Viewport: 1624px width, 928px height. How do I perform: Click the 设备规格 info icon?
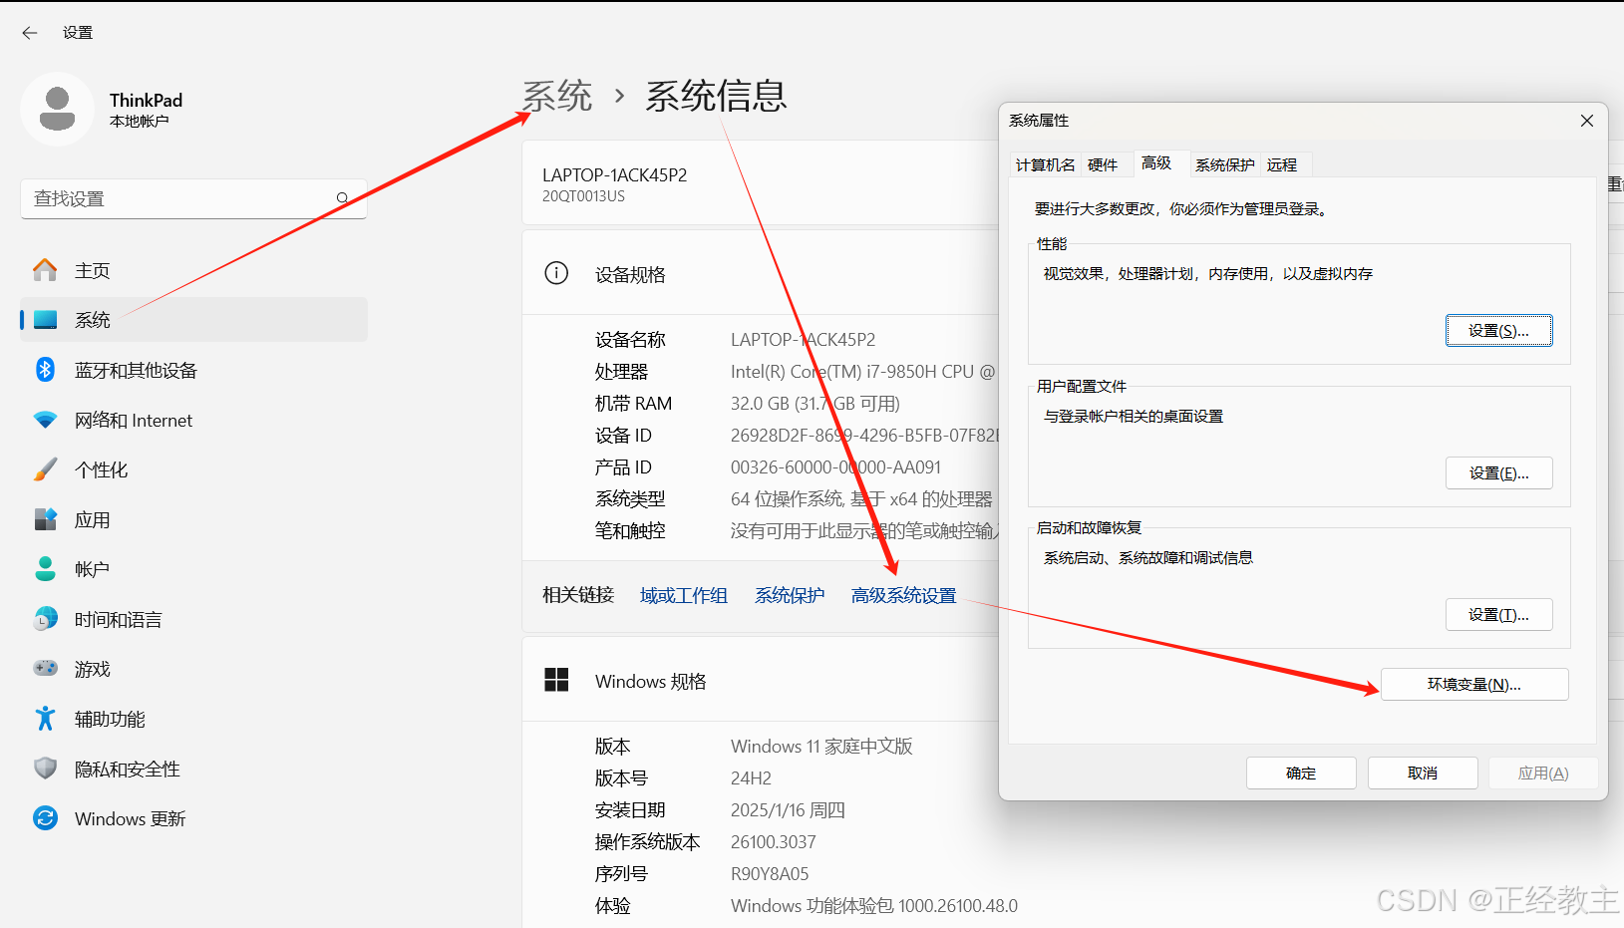(556, 273)
